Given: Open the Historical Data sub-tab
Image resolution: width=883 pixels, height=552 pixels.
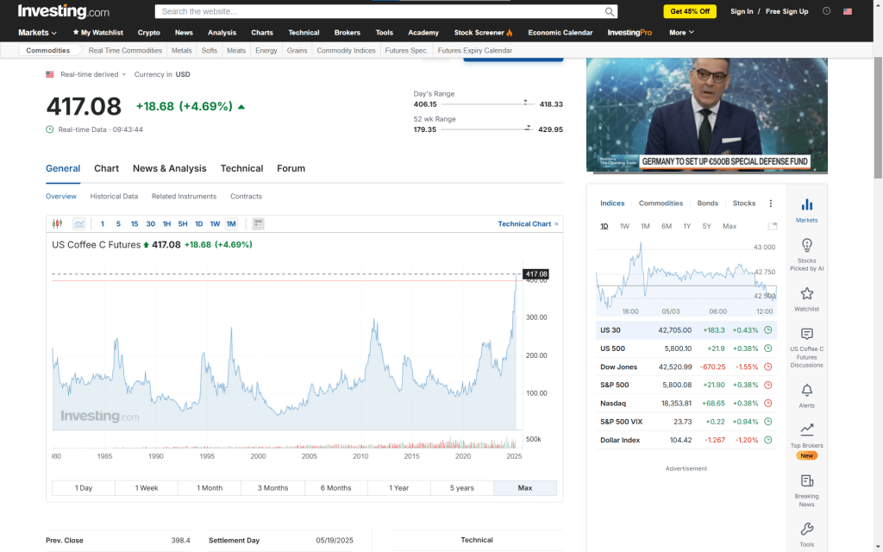Looking at the screenshot, I should click(114, 197).
